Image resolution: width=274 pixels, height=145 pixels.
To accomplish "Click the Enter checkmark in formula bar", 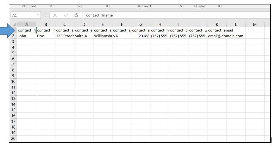I will (66, 15).
